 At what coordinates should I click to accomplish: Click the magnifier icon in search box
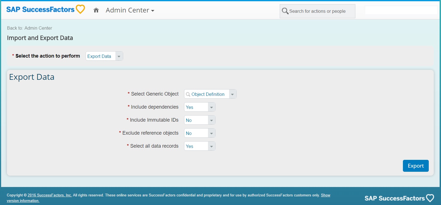point(285,11)
